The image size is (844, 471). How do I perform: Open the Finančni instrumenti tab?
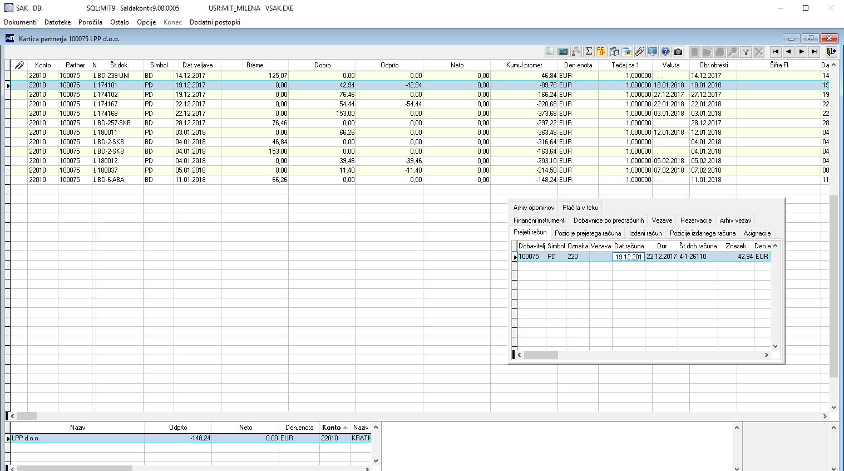[539, 220]
